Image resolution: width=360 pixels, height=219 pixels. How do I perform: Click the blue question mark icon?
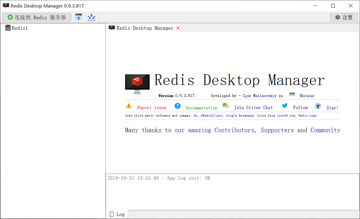click(x=177, y=106)
